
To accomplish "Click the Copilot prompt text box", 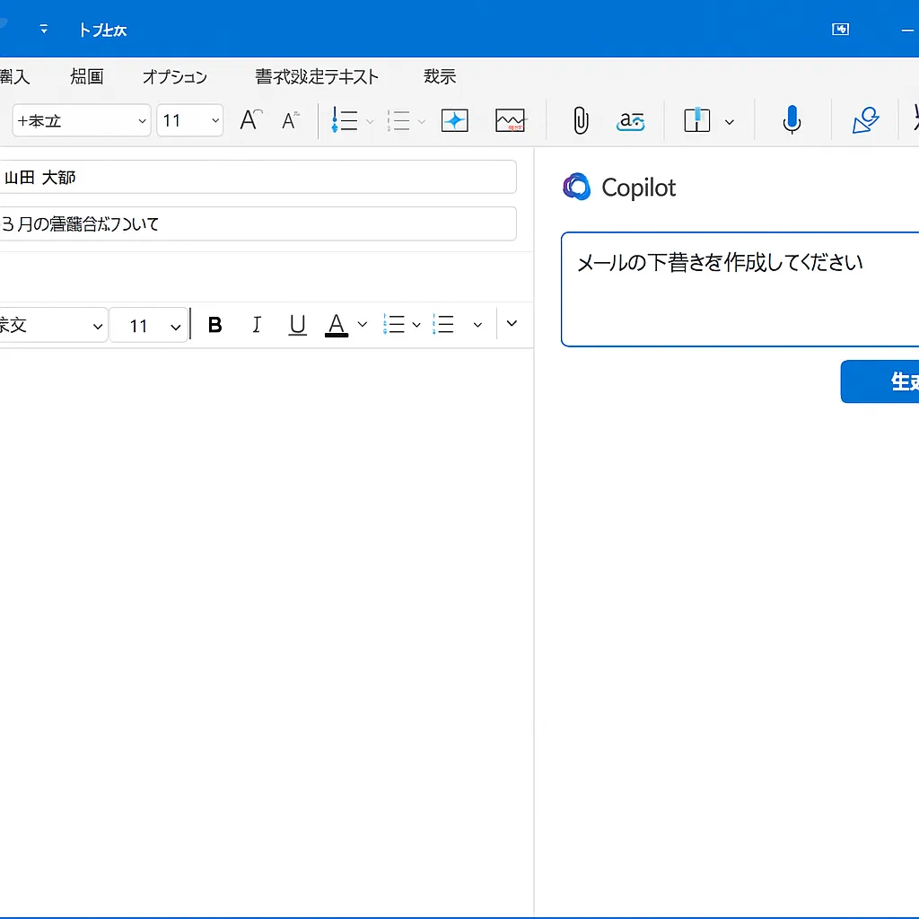I will point(740,289).
